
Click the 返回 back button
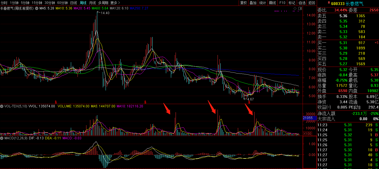coord(312,3)
